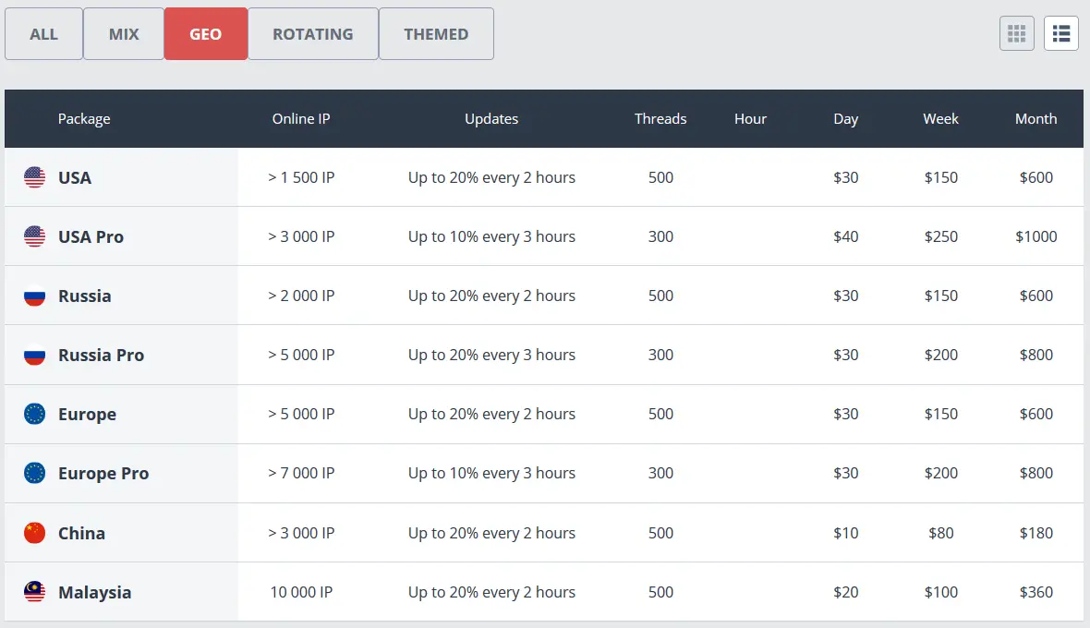Click the Online IP column header
Image resolution: width=1090 pixels, height=628 pixels.
pos(301,119)
